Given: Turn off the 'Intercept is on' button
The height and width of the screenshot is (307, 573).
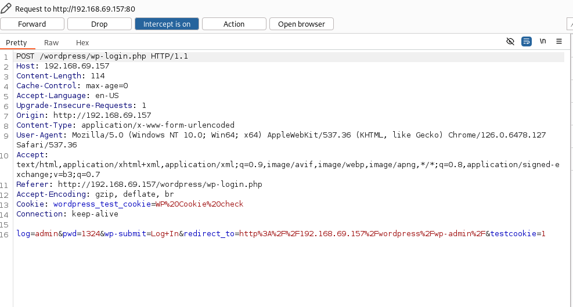Looking at the screenshot, I should (167, 24).
